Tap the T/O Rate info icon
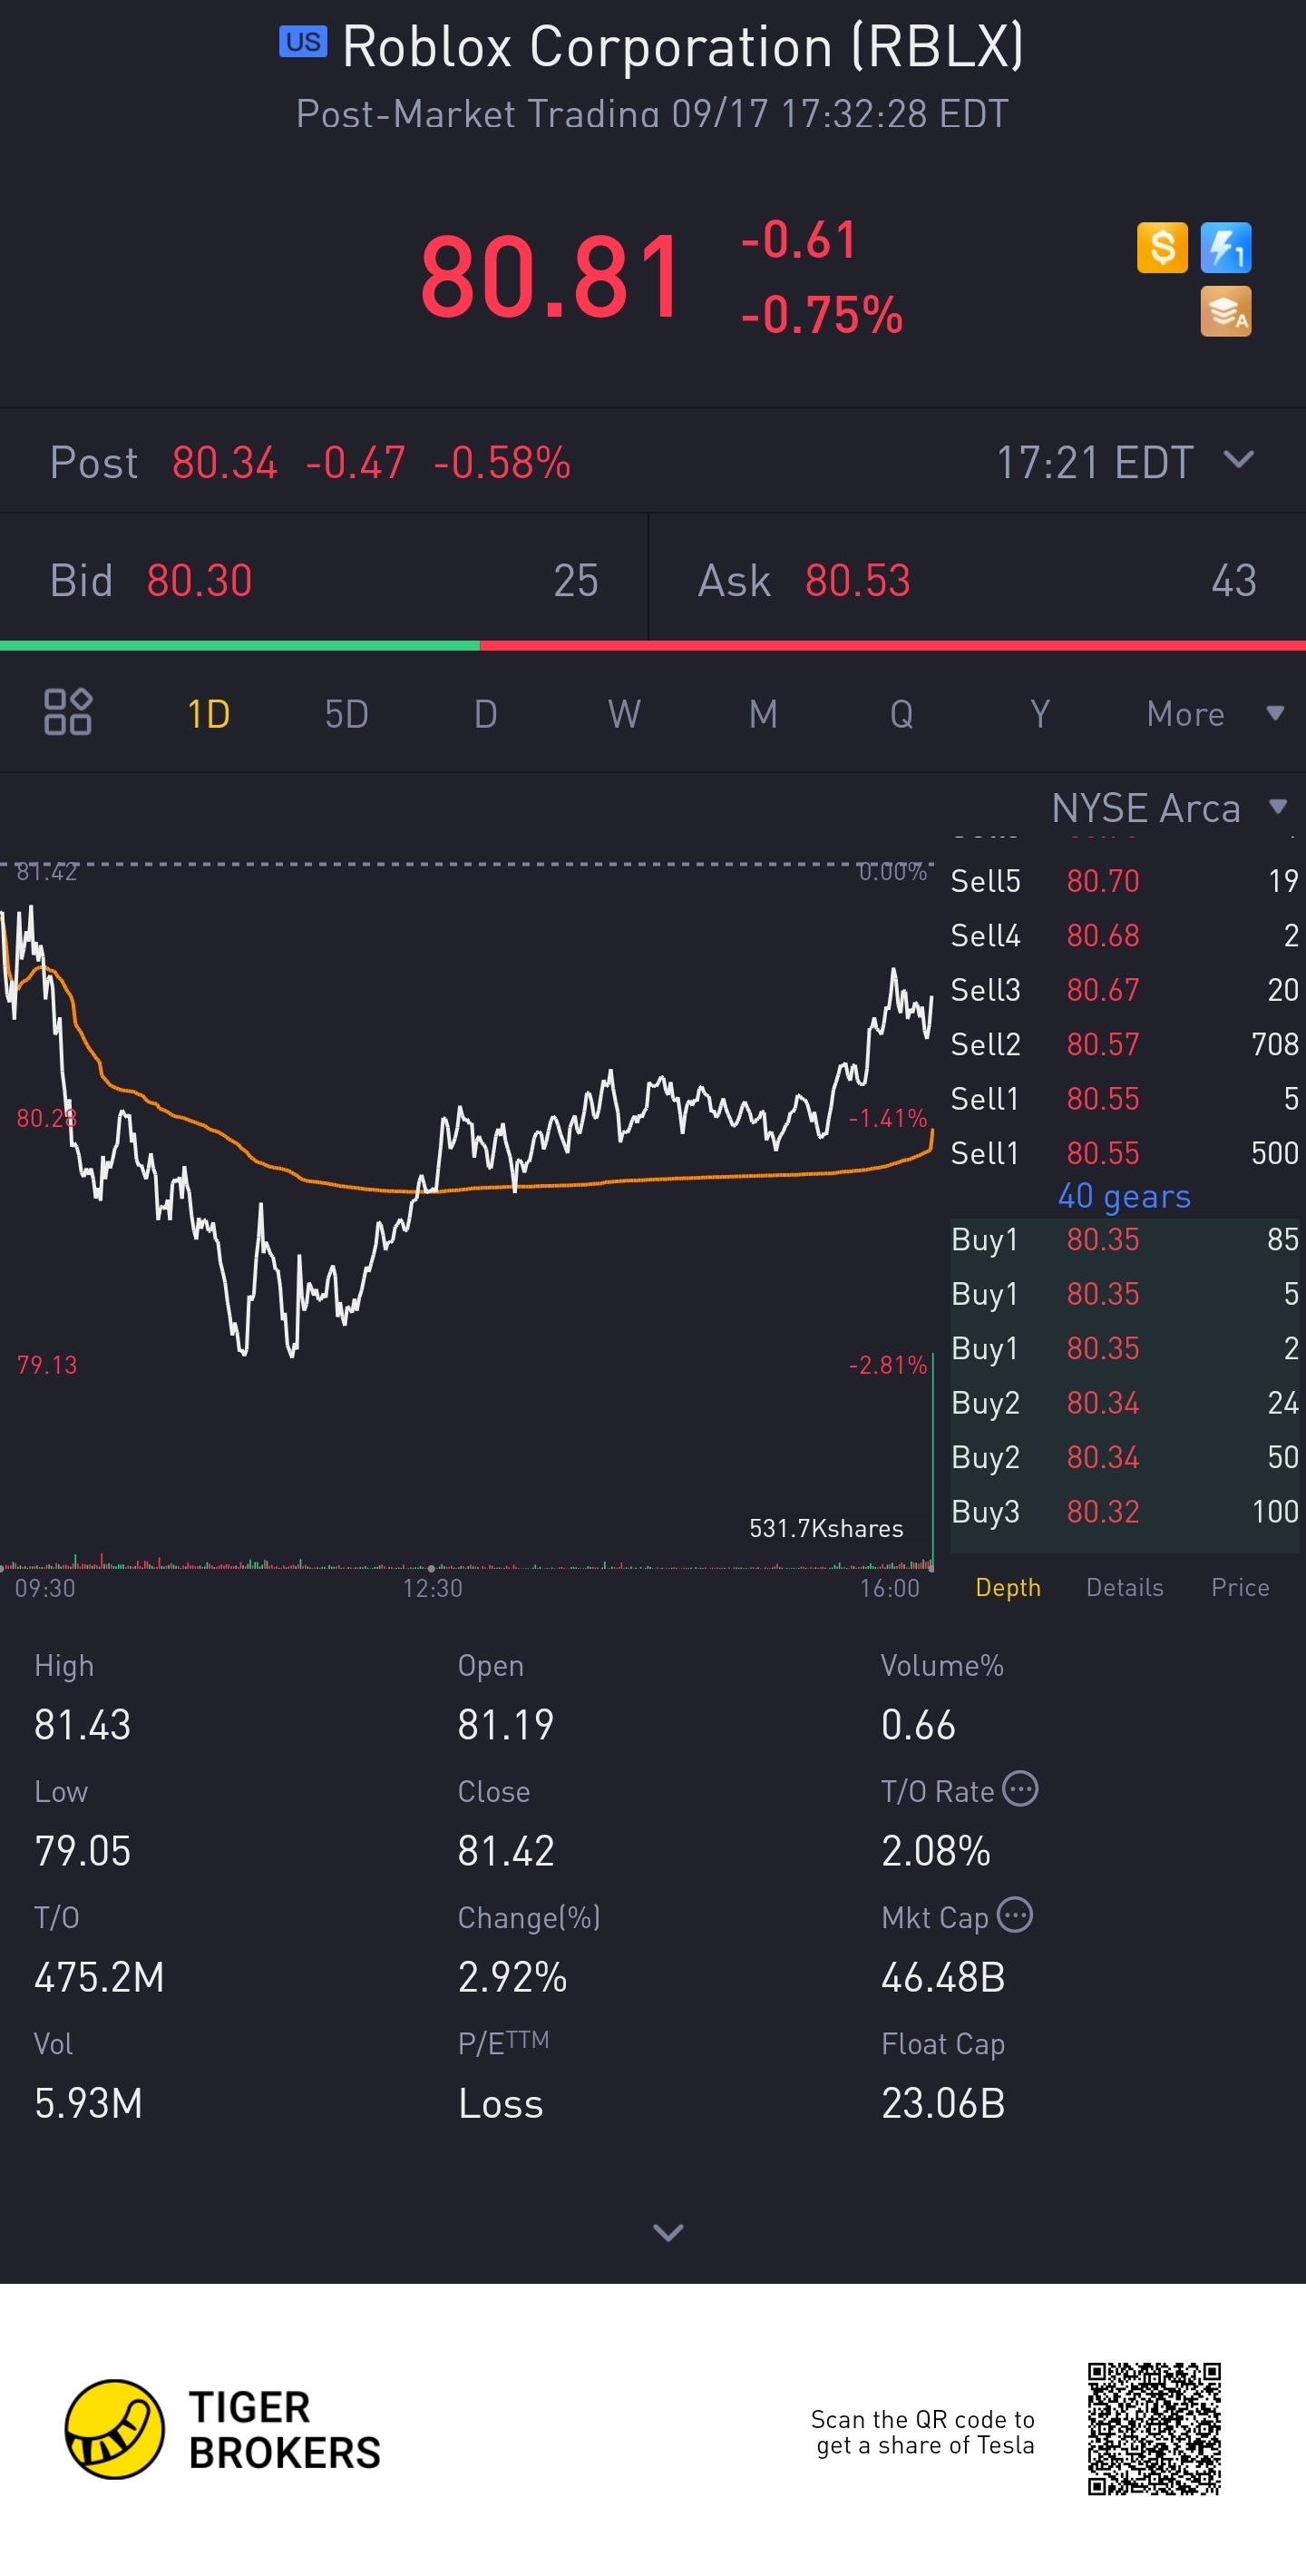Viewport: 1306px width, 2576px height. click(x=1020, y=1788)
